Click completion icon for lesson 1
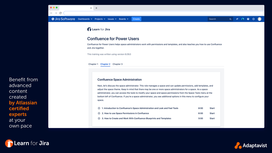Image resolution: width=272 pixels, height=153 pixels. tap(99, 108)
